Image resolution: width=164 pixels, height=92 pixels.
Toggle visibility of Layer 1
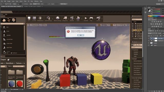point(149,45)
